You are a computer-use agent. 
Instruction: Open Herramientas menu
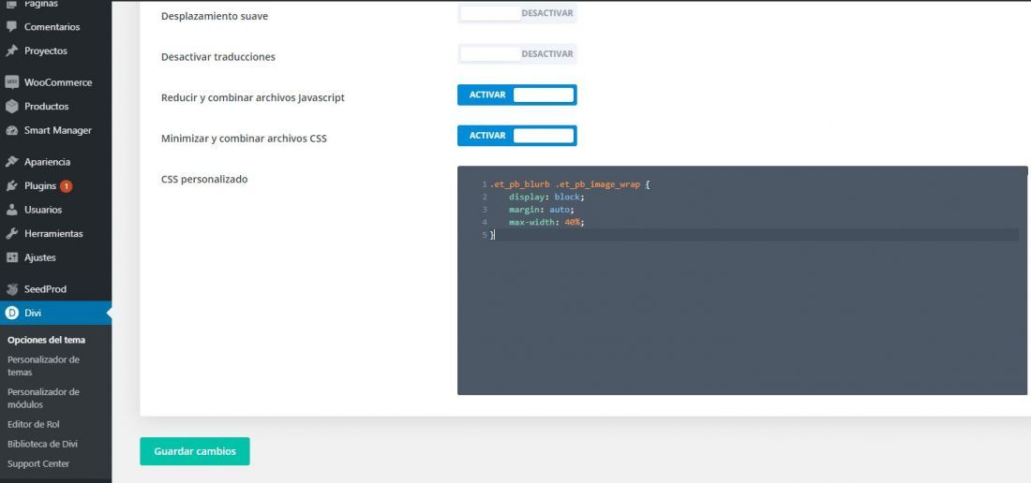53,234
